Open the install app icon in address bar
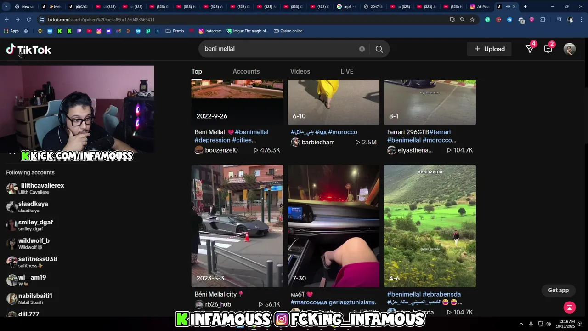Screen dimensions: 588x331 pyautogui.click(x=452, y=20)
